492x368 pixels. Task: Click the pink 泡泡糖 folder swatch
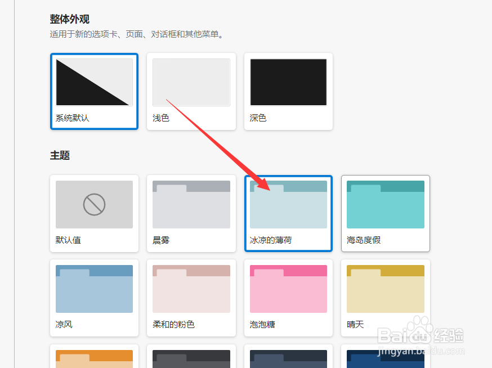click(x=288, y=289)
